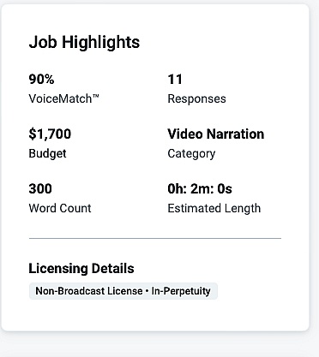
Task: Click the trademark symbol after VoiceMatch
Action: click(x=95, y=97)
